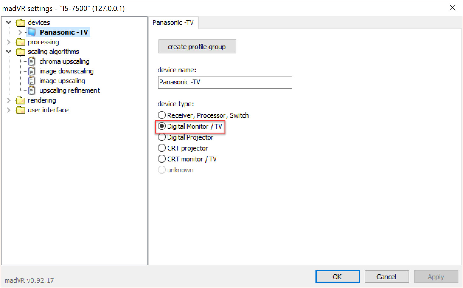Collapse the scaling algorithms tree node
The height and width of the screenshot is (288, 463).
[x=9, y=51]
